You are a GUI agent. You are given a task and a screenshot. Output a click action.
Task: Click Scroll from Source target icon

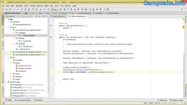(36, 16)
